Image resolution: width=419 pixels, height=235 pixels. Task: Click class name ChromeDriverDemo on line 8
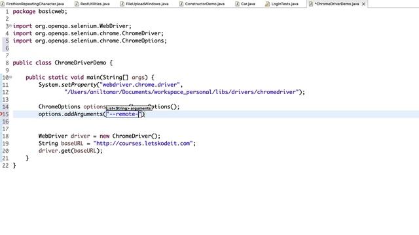coord(80,63)
